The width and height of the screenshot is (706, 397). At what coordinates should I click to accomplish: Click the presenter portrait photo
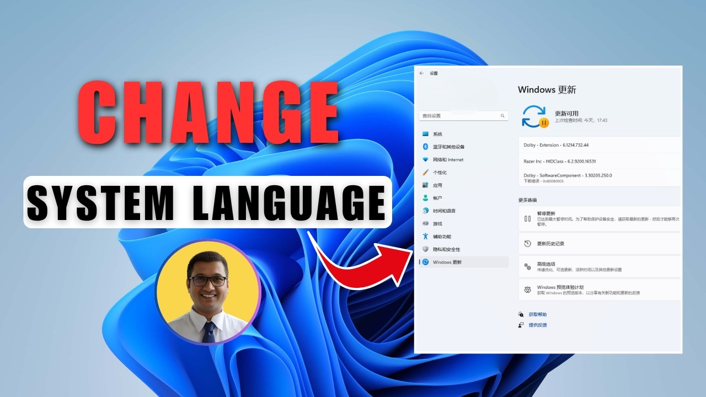click(208, 292)
